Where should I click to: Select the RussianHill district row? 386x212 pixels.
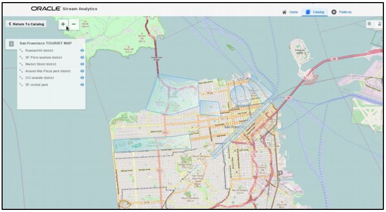(52, 50)
